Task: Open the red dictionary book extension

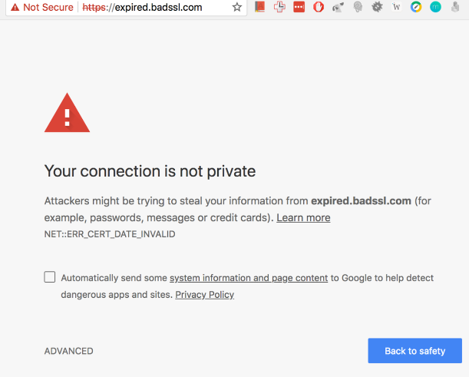Action: point(259,7)
